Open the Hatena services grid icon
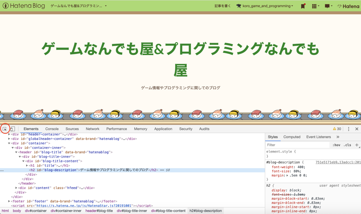 (316, 6)
